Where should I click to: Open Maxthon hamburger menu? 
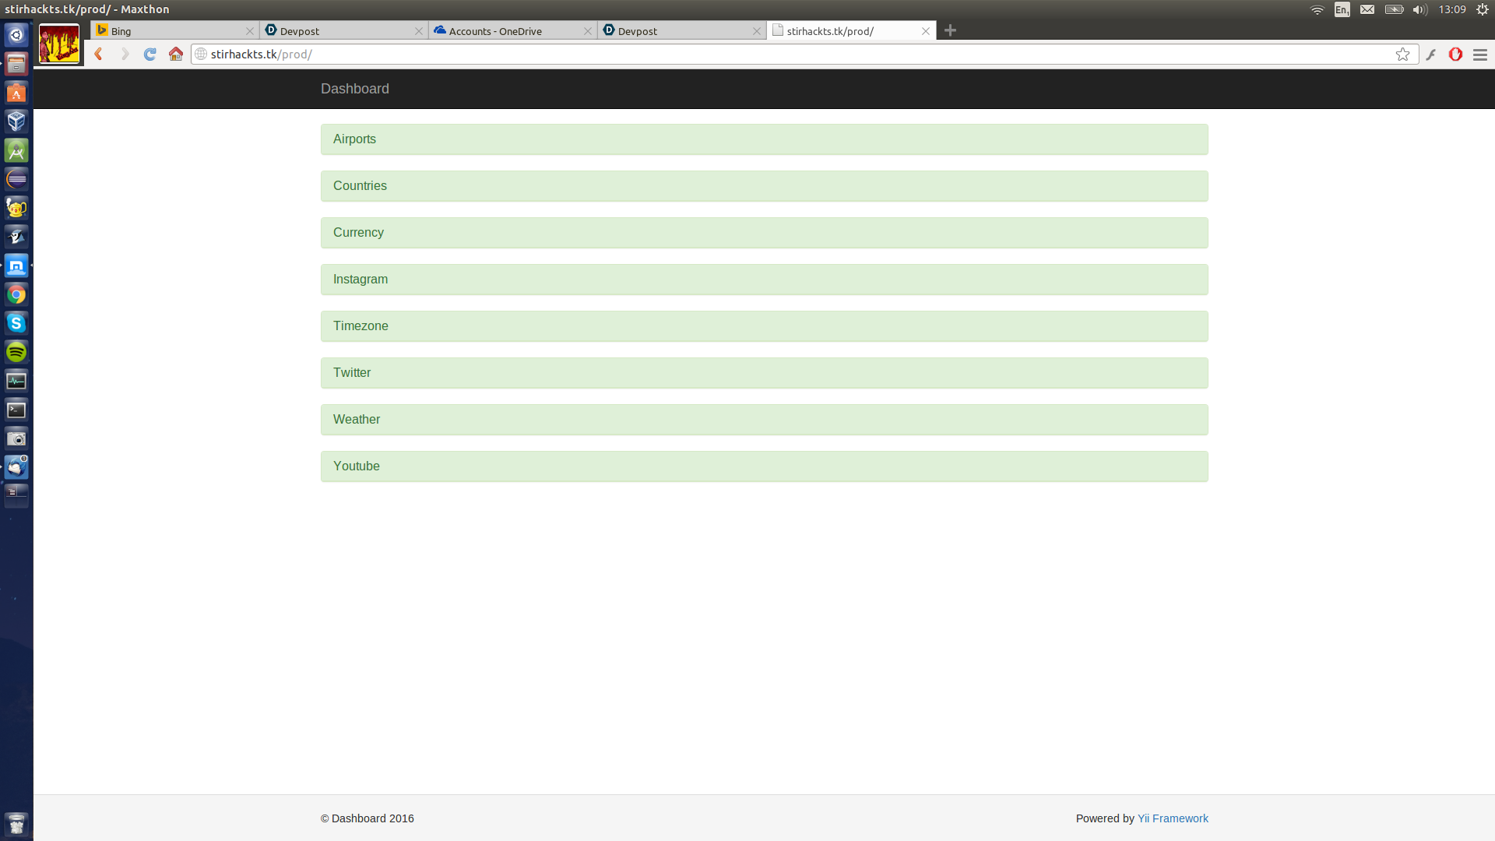[1480, 55]
